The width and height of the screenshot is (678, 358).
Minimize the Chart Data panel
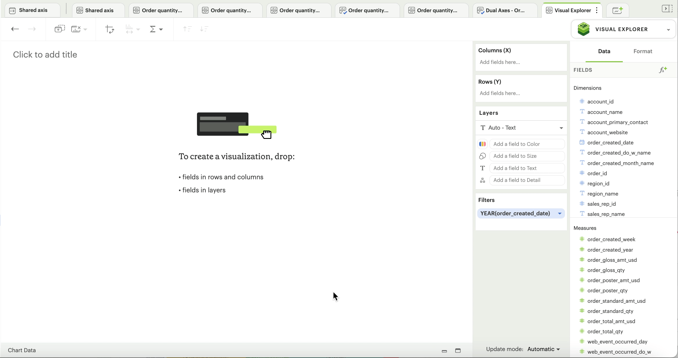point(444,351)
